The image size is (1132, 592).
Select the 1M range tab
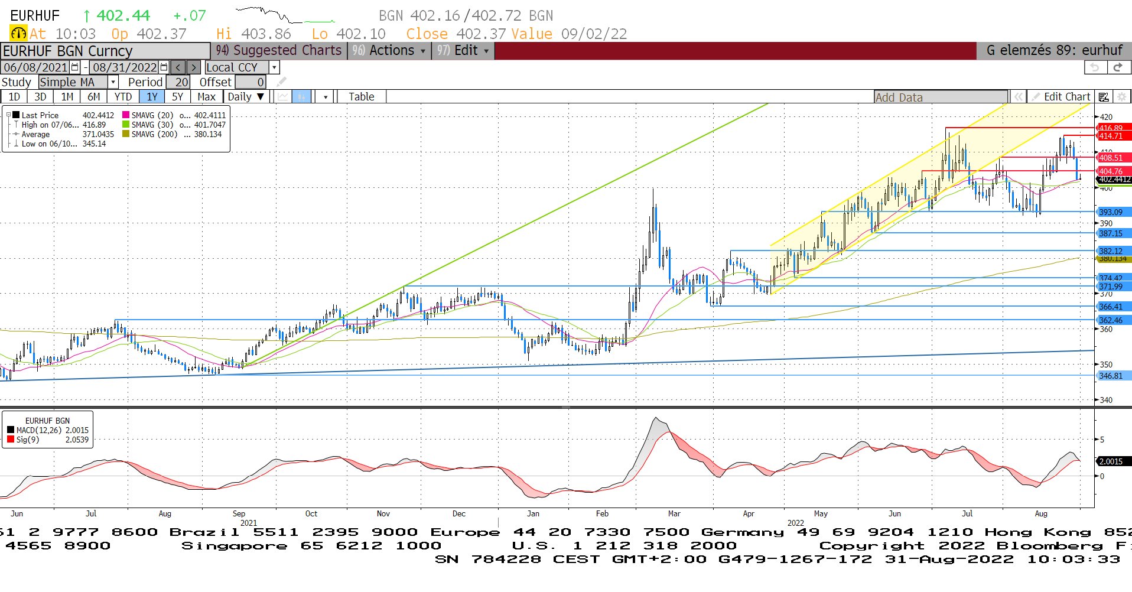67,97
